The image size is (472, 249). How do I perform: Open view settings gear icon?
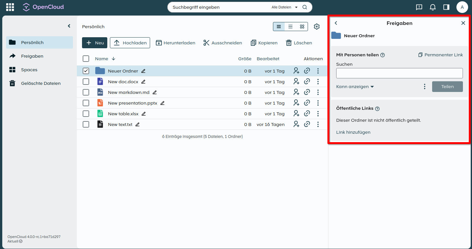317,27
